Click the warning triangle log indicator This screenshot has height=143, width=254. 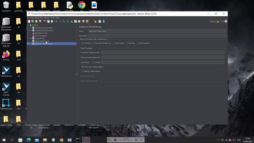click(x=218, y=21)
